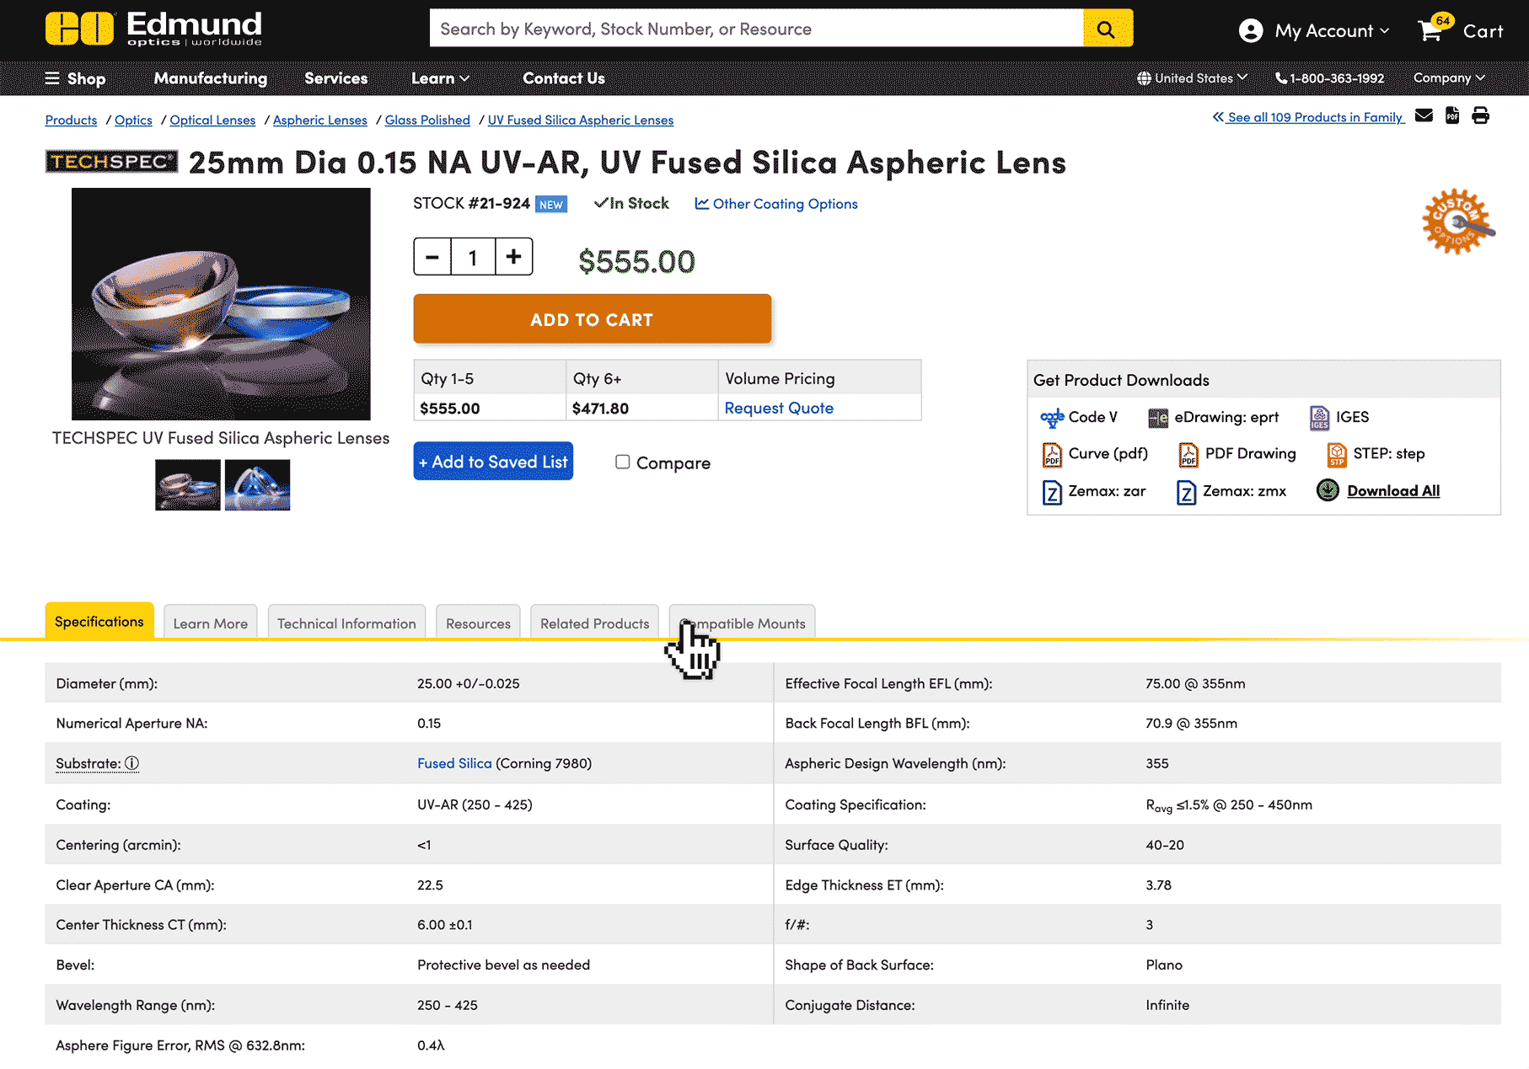Click the print page icon
This screenshot has height=1069, width=1529.
1480,116
